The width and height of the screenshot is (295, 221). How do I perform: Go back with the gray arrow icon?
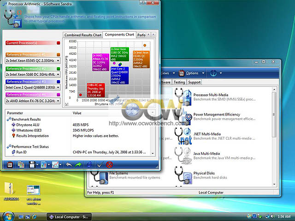coord(69,165)
